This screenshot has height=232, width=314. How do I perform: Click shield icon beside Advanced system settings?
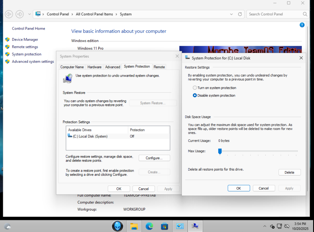8,62
